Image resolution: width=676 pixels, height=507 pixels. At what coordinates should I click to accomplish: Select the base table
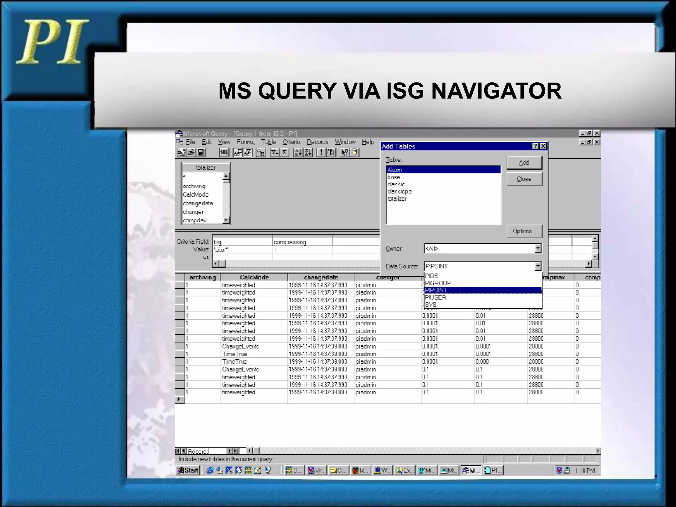pos(444,177)
